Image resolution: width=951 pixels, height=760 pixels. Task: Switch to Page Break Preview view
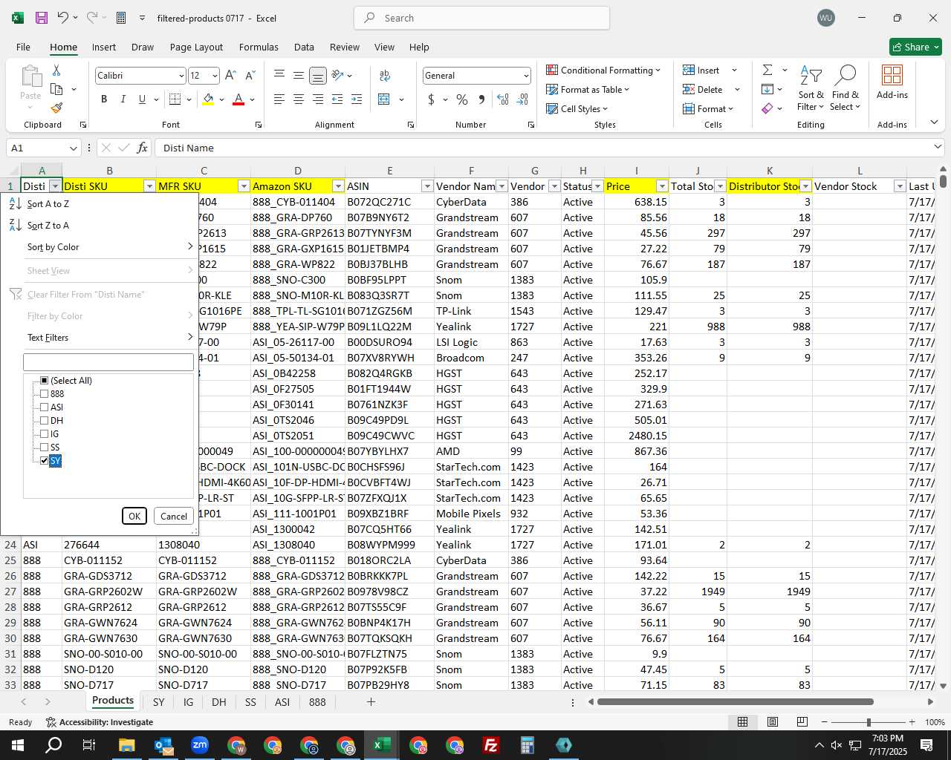pos(802,721)
